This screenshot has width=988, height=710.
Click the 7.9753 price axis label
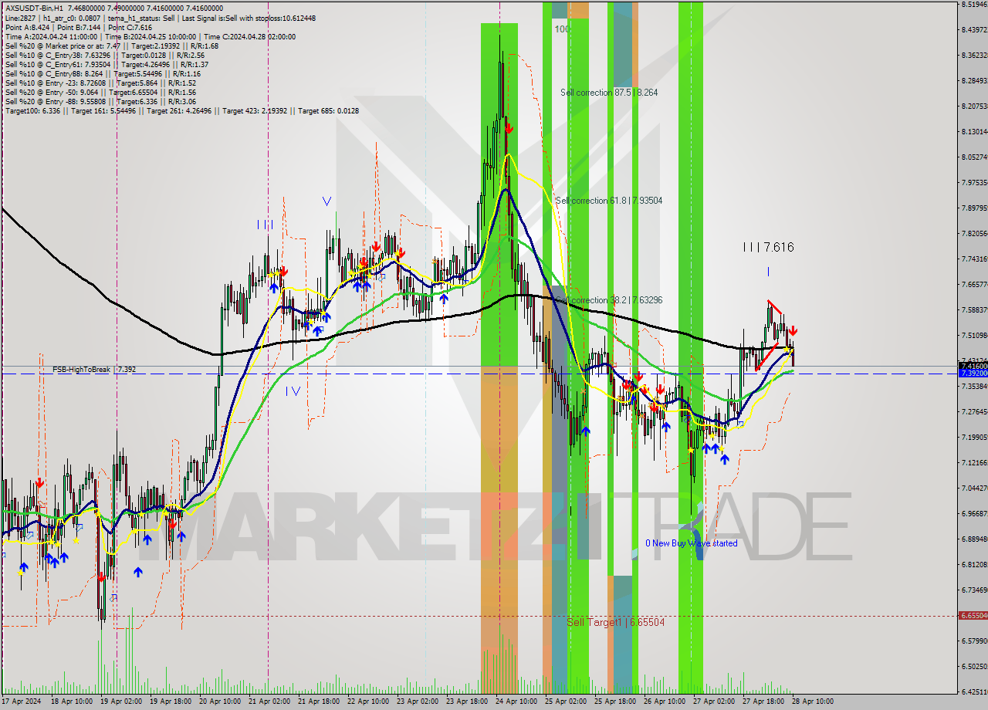click(x=974, y=183)
